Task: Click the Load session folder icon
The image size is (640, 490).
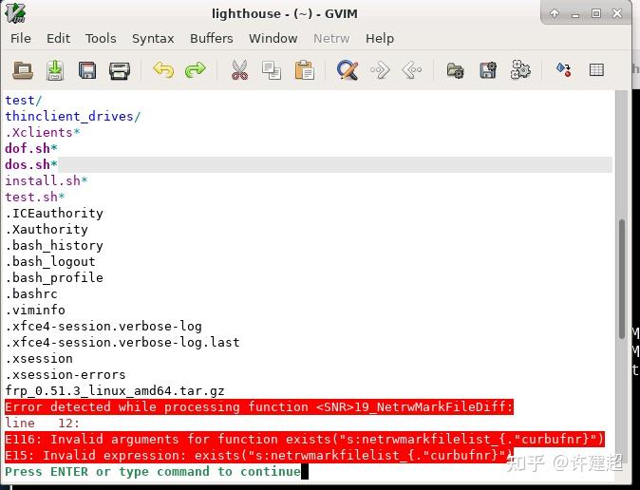Action: pyautogui.click(x=455, y=70)
